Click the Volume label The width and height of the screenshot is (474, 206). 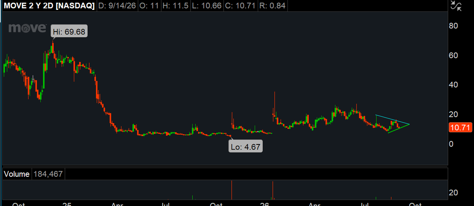pos(17,174)
